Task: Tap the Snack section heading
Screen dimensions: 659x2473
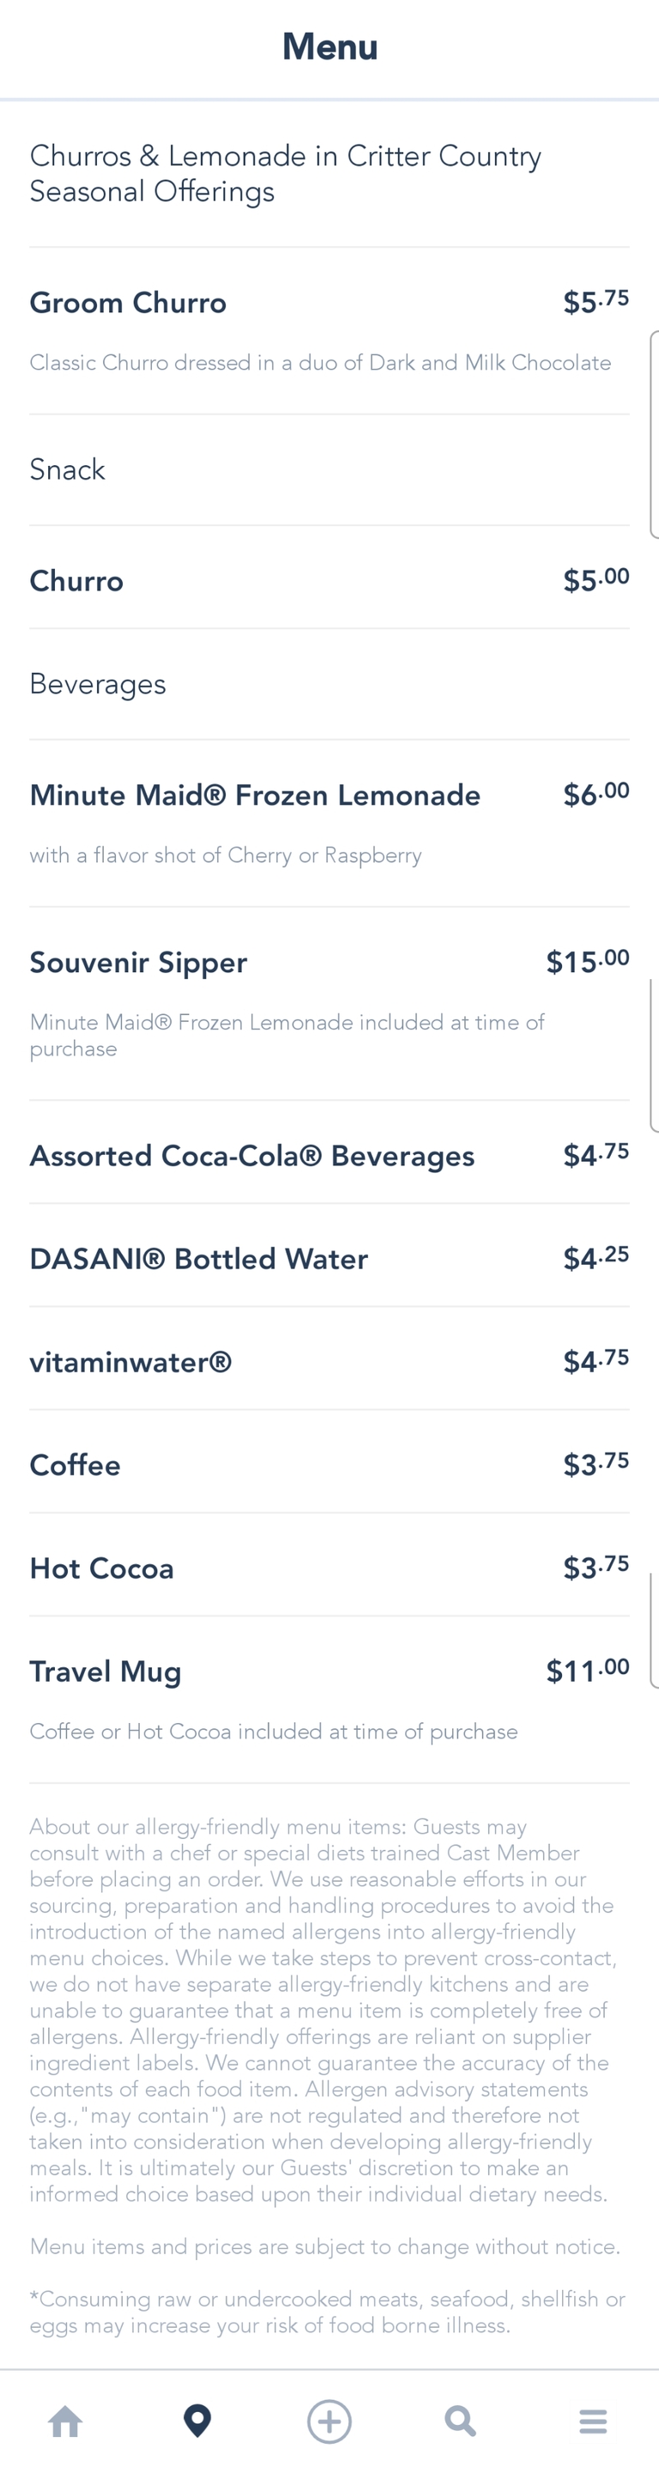Action: coord(67,469)
